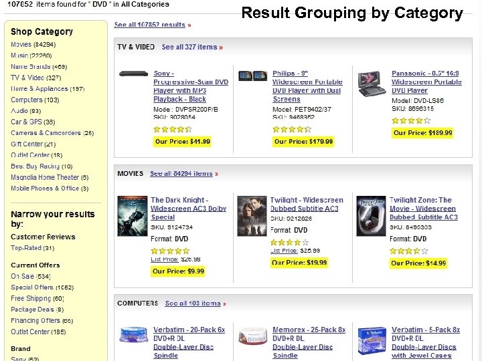The height and width of the screenshot is (361, 482).
Task: Open 'See all 327 items' in TV & Video
Action: [x=189, y=47]
